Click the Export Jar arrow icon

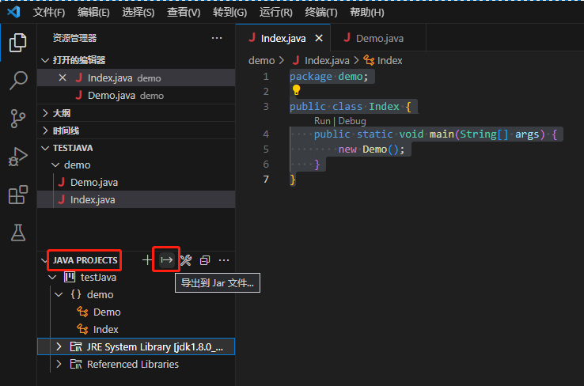(166, 260)
